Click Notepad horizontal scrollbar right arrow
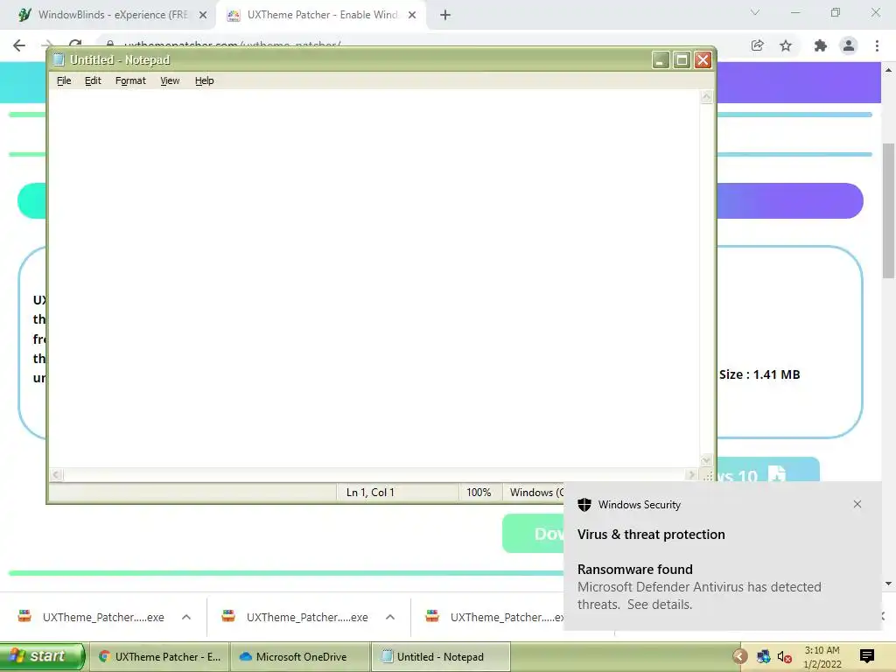 click(691, 475)
